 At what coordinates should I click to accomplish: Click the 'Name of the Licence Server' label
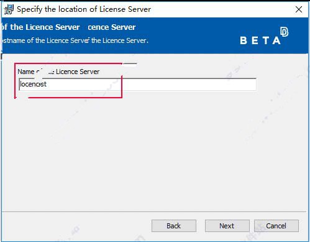pyautogui.click(x=58, y=72)
